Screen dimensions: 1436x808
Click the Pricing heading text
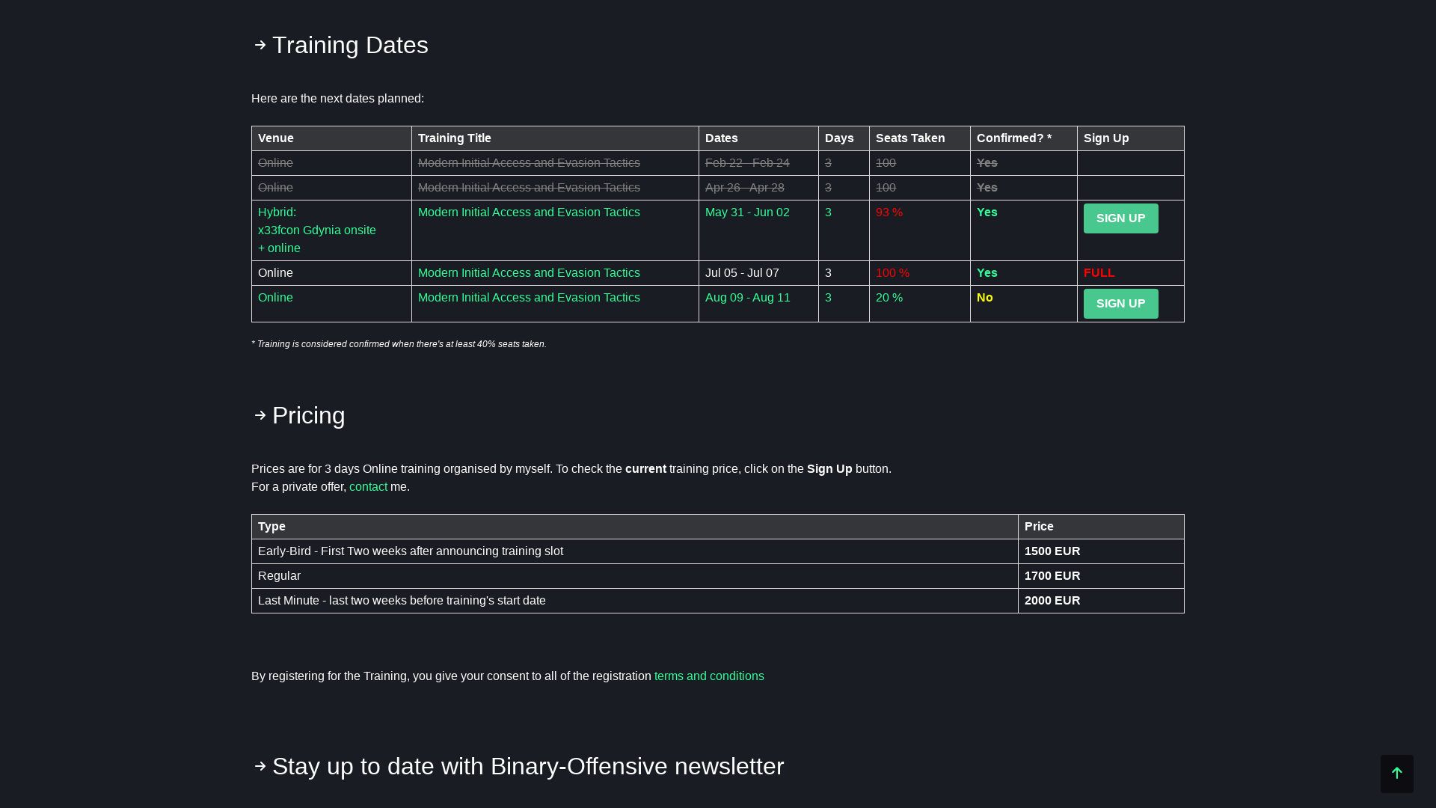click(308, 415)
